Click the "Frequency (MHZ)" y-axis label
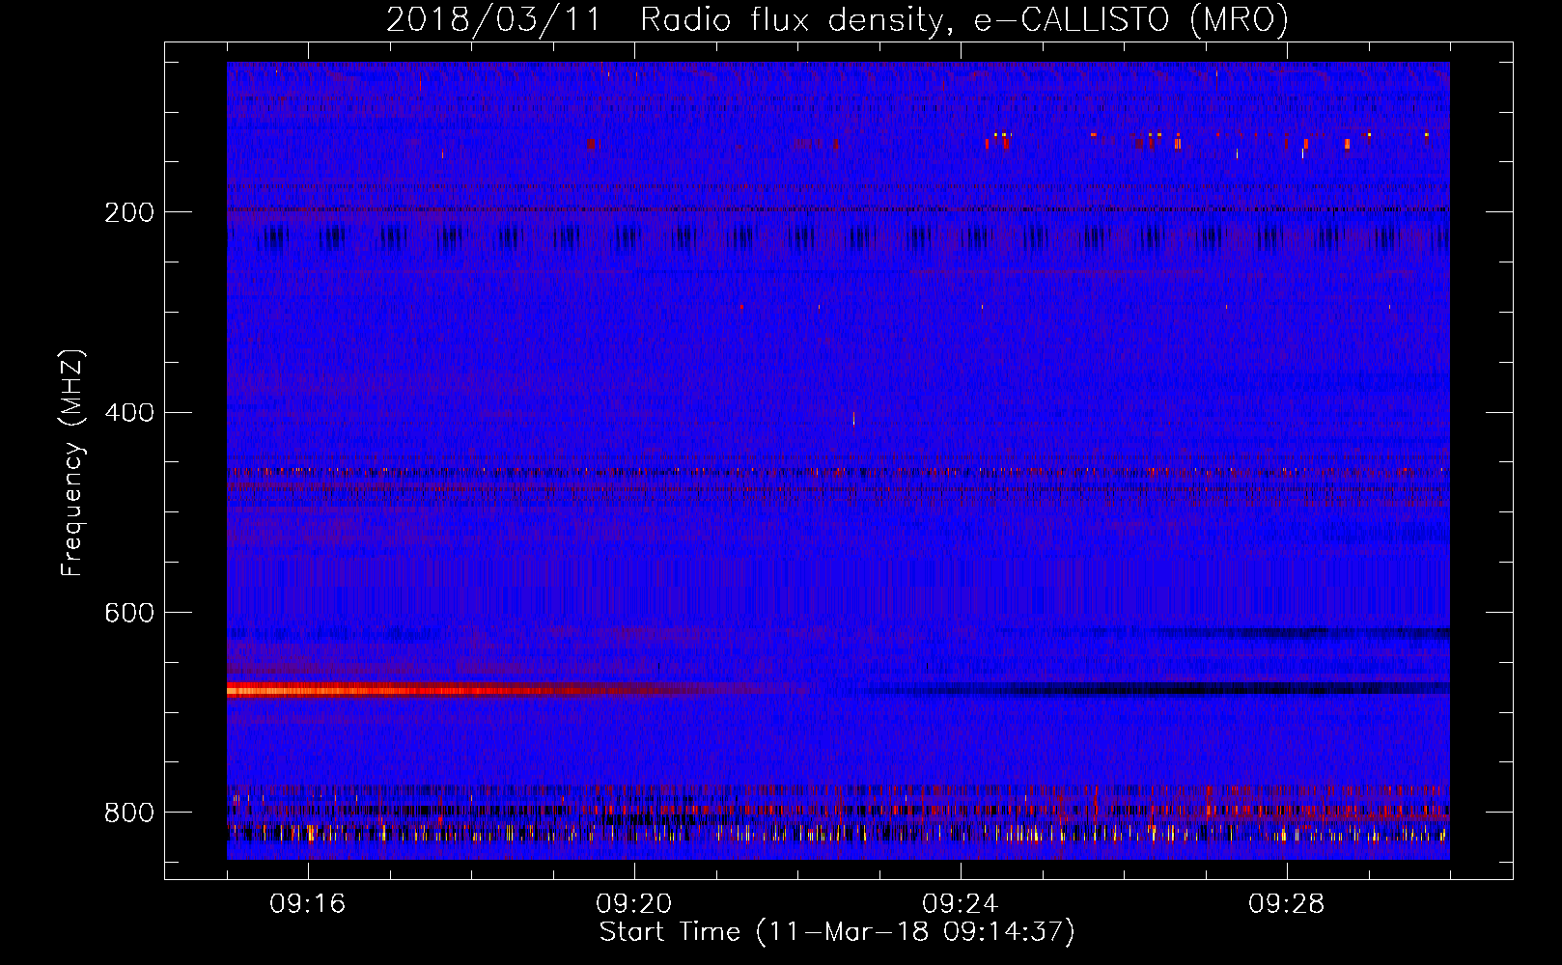The image size is (1562, 965). [72, 462]
